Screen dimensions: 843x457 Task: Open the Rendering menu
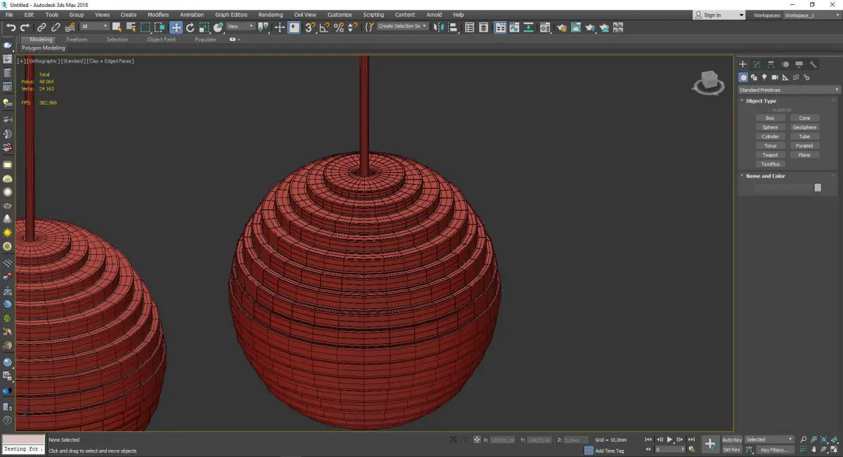pyautogui.click(x=270, y=15)
